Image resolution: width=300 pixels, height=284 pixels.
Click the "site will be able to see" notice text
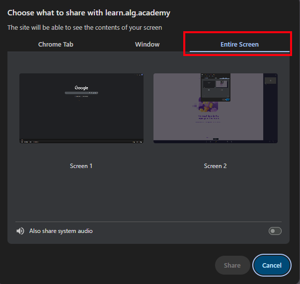[x=84, y=28]
